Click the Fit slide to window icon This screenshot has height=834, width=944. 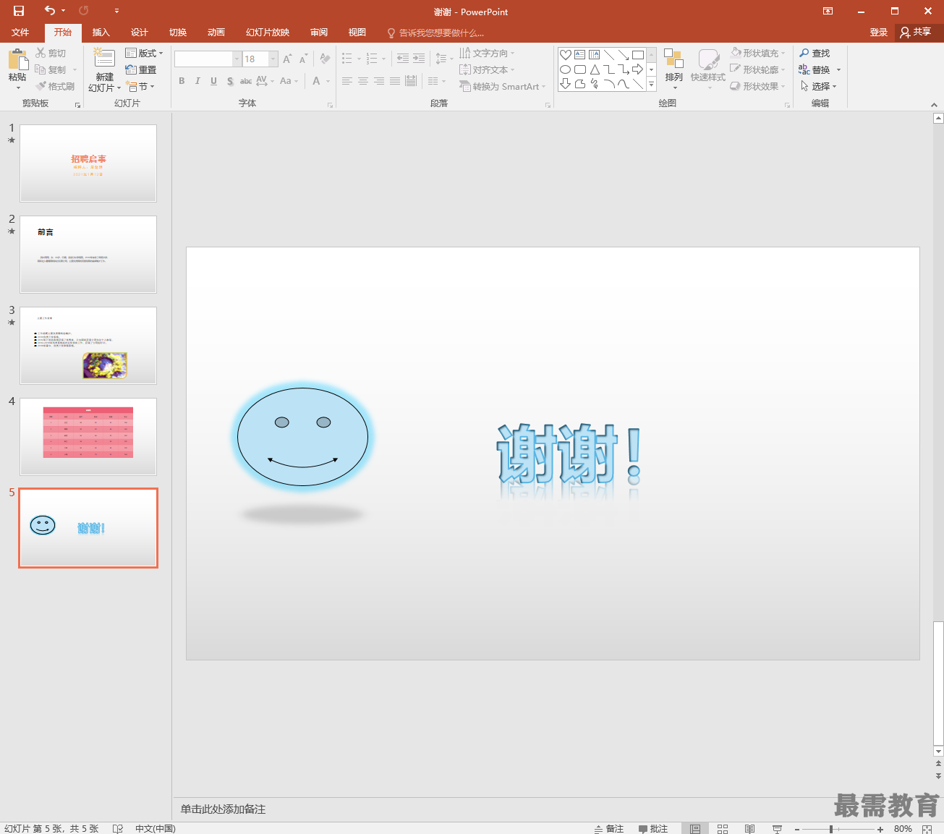[928, 829]
